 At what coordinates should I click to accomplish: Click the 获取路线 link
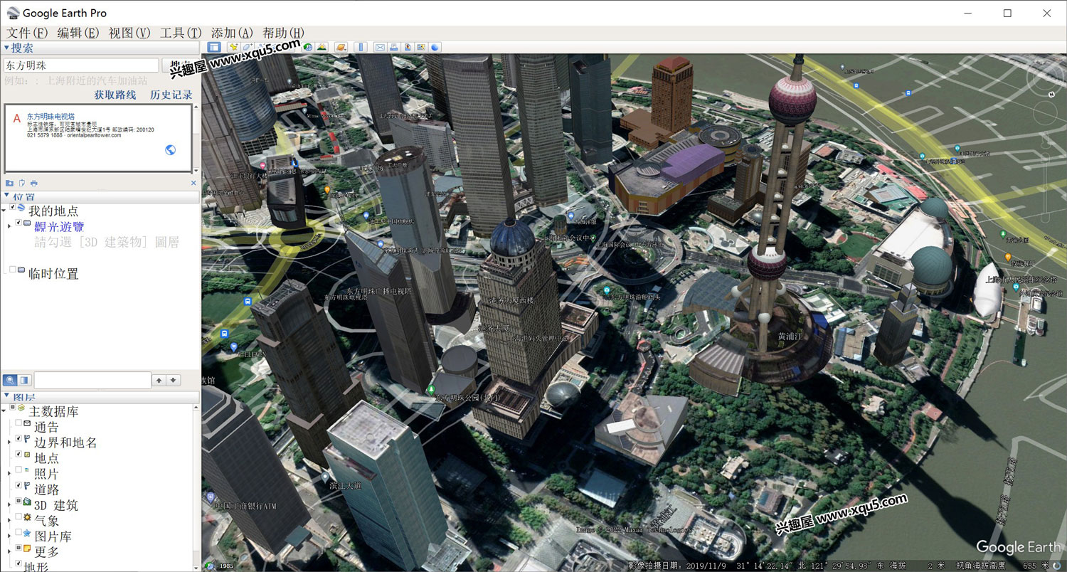[115, 95]
